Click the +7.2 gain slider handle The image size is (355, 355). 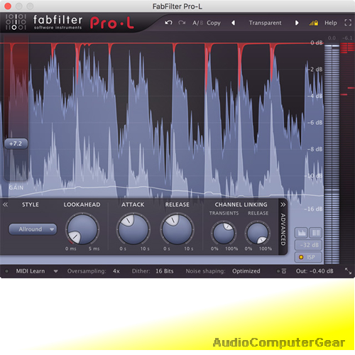pos(16,143)
